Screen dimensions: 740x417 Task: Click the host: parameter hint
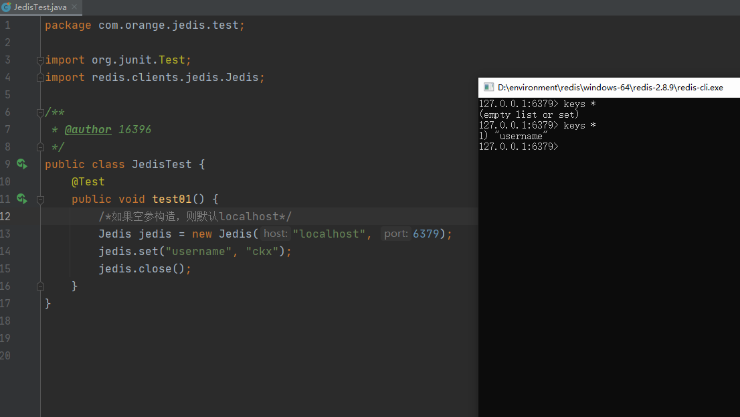(x=276, y=234)
